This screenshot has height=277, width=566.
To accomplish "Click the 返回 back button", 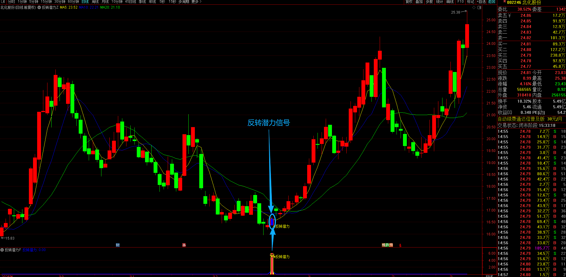I will (x=491, y=1).
